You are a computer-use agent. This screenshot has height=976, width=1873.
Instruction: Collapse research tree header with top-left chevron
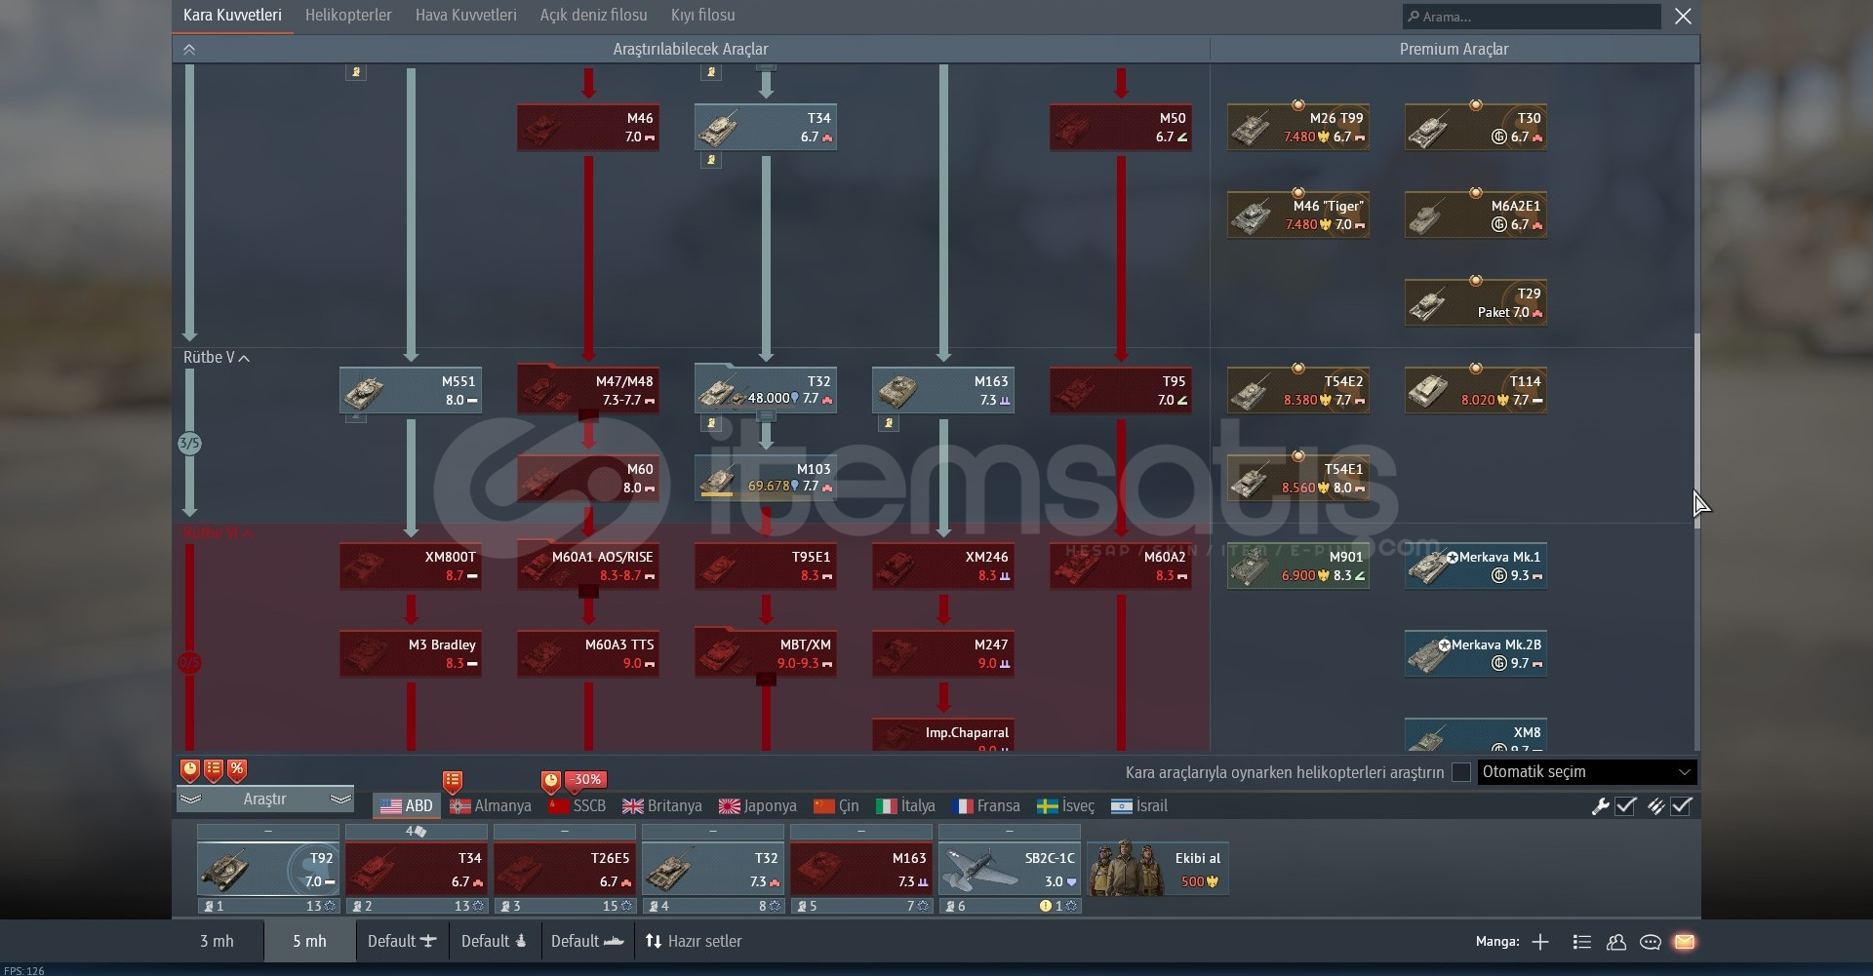189,50
